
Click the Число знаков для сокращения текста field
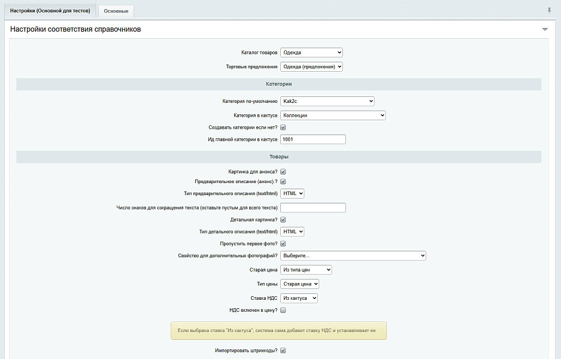(x=313, y=208)
